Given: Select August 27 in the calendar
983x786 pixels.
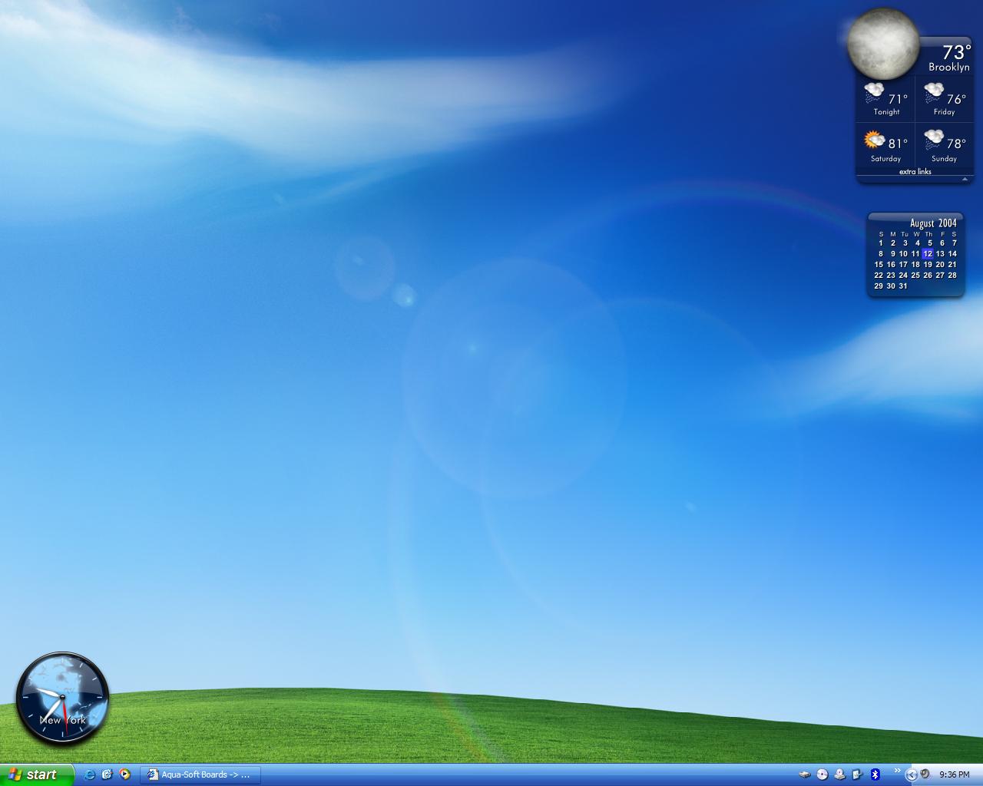Looking at the screenshot, I should [x=940, y=275].
